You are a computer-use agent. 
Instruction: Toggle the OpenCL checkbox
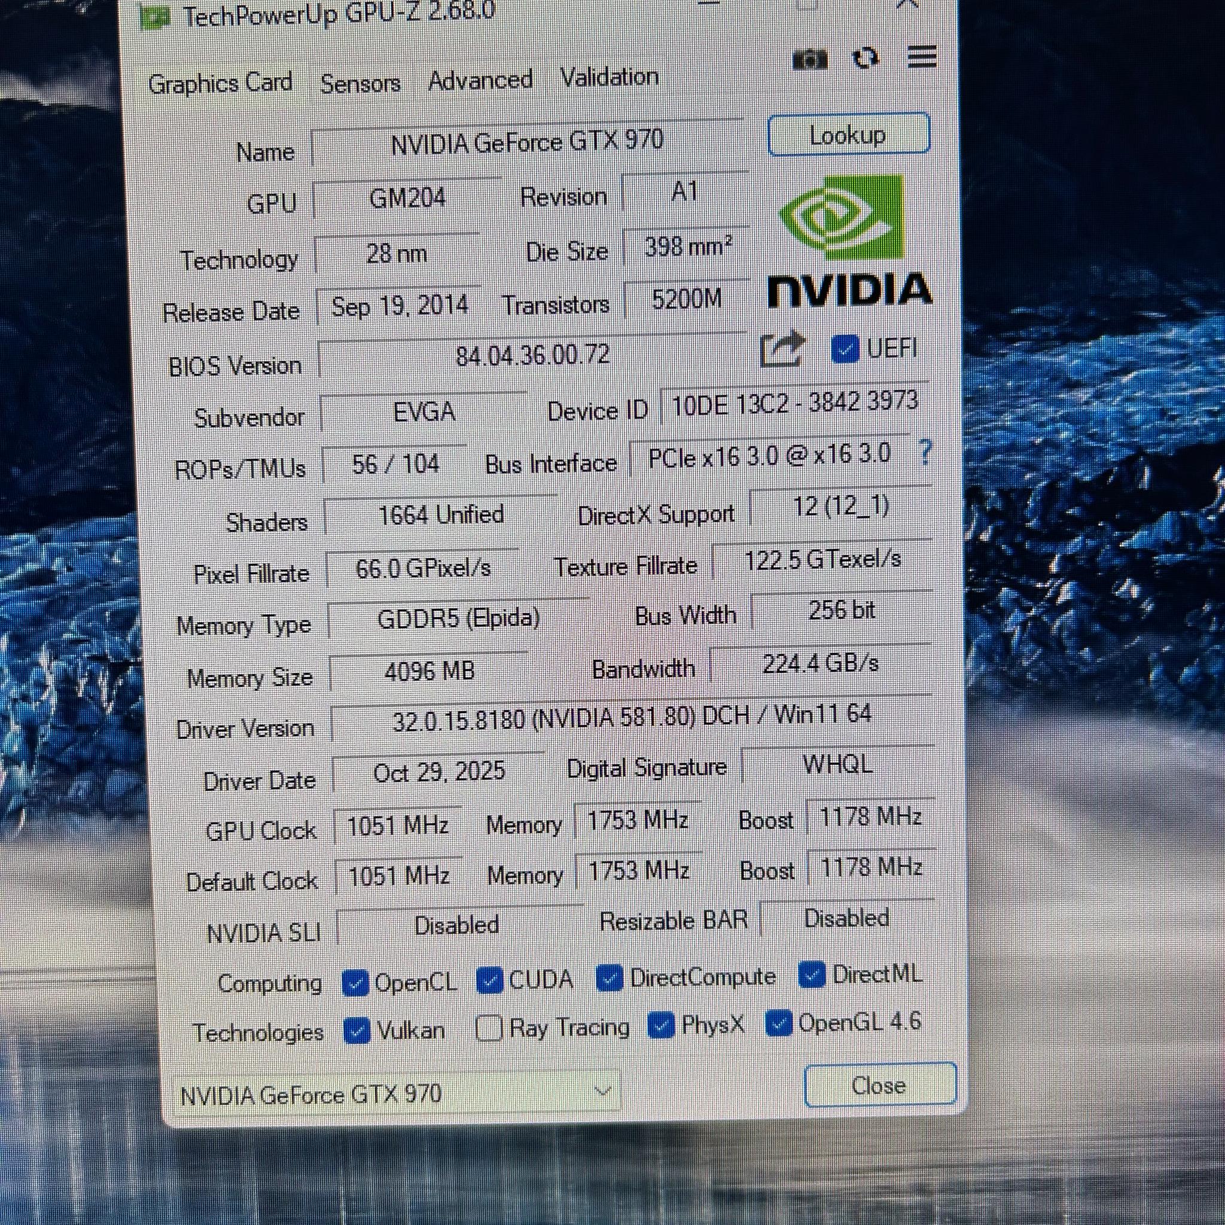coord(355,983)
